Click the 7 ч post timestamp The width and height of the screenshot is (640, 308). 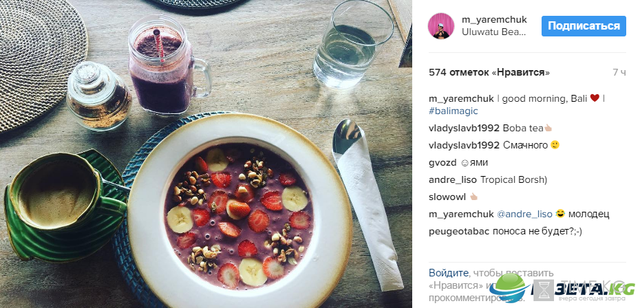619,73
